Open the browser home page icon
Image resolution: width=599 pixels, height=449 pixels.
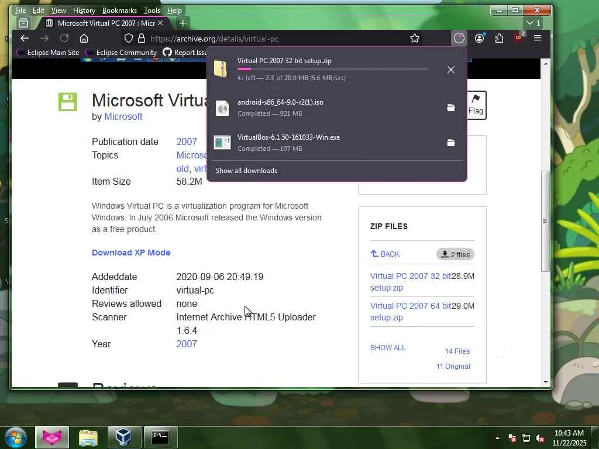pyautogui.click(x=84, y=38)
